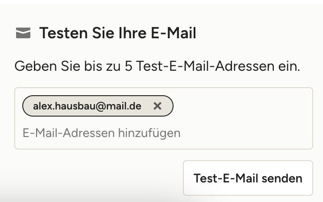Click the envelope icon beside the heading
323x202 pixels.
coord(23,33)
